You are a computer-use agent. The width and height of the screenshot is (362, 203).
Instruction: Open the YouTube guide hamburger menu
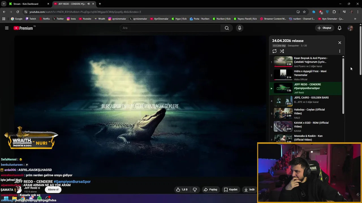point(7,28)
